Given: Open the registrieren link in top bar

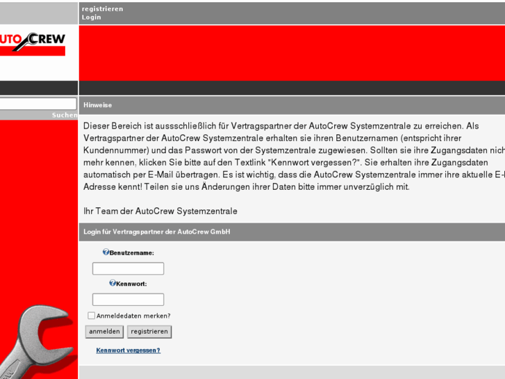Looking at the screenshot, I should point(102,9).
